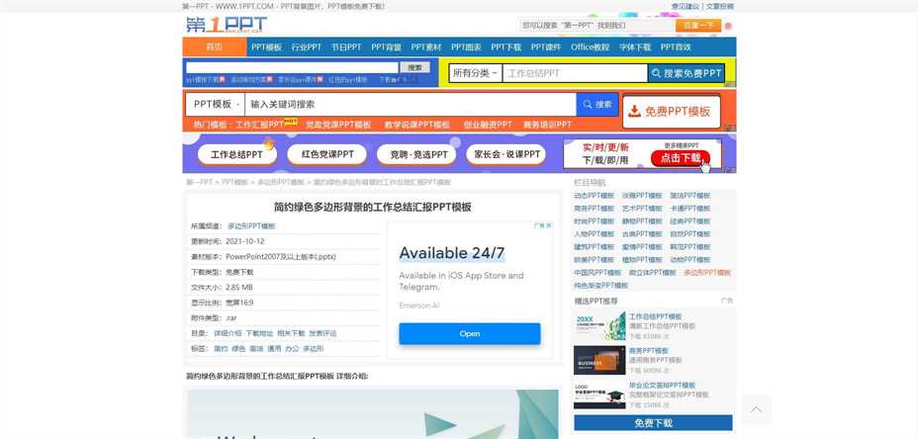Open the 商务PPT模板 thumbnail
The height and width of the screenshot is (439, 918).
(598, 360)
